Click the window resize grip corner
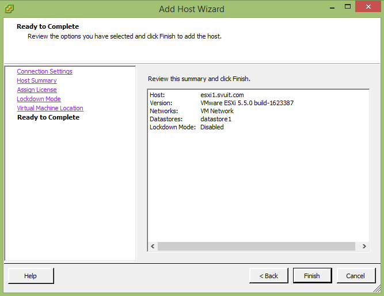This screenshot has height=296, width=384. coord(377,289)
